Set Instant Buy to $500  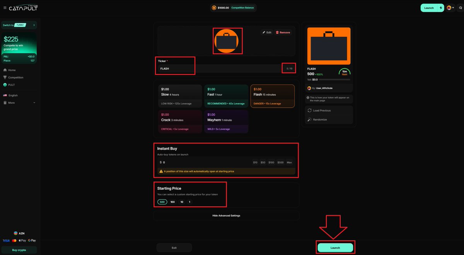click(x=280, y=163)
